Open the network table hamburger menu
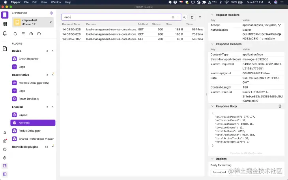 [200, 17]
